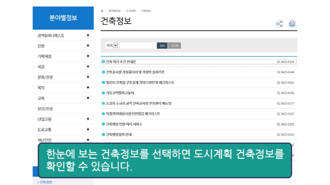Click the large 건축정보 page heading
The height and width of the screenshot is (185, 330).
pos(116,21)
